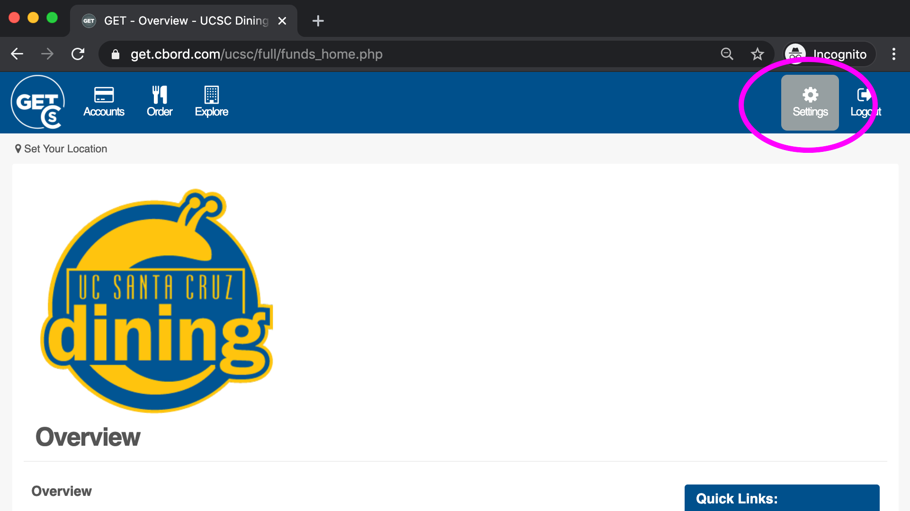
Task: Go forward in browser history
Action: (x=47, y=54)
